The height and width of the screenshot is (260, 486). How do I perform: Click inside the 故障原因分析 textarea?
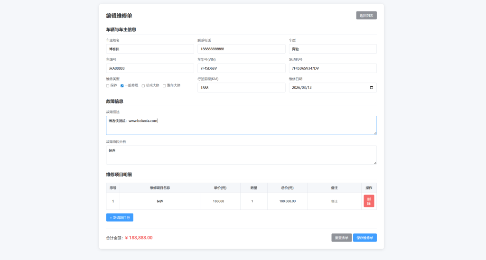click(241, 155)
